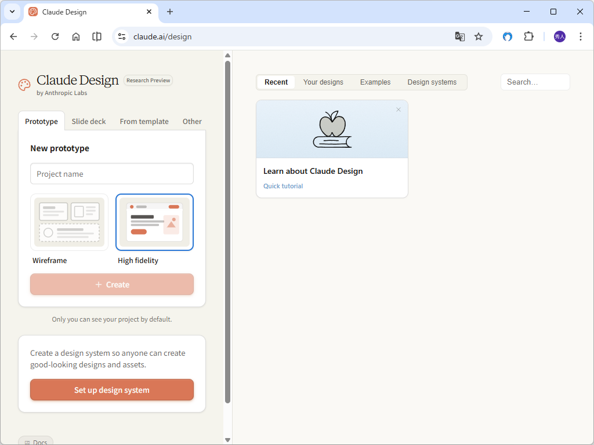Click the apple on book illustration
Image resolution: width=594 pixels, height=445 pixels.
[x=332, y=129]
